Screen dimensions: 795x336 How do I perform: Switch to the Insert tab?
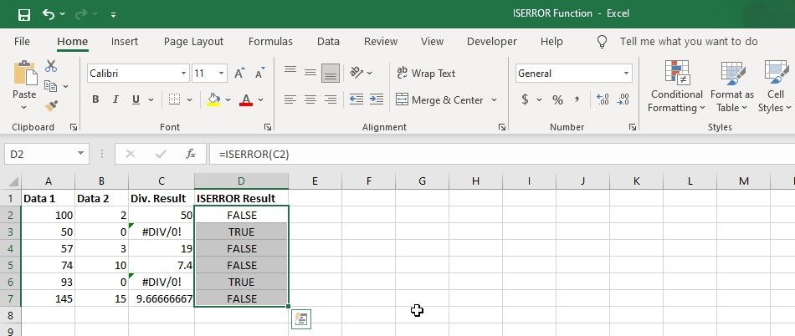(124, 42)
